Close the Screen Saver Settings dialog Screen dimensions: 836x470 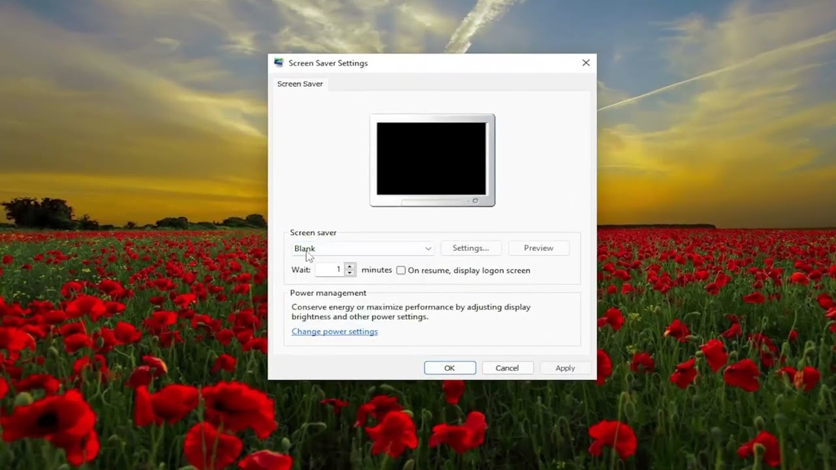pos(586,63)
